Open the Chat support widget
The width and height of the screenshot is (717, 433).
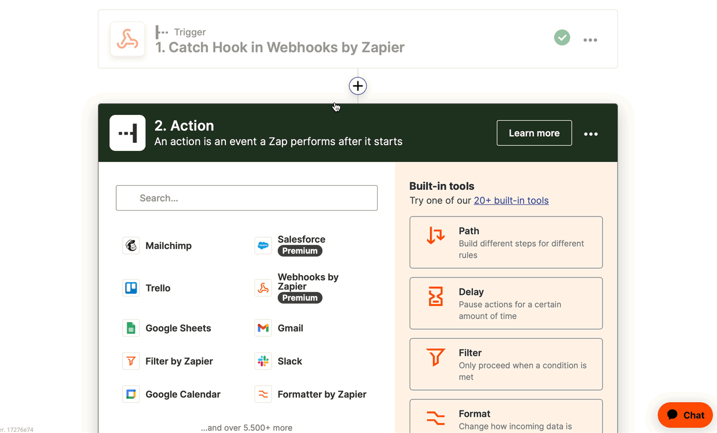[685, 414]
